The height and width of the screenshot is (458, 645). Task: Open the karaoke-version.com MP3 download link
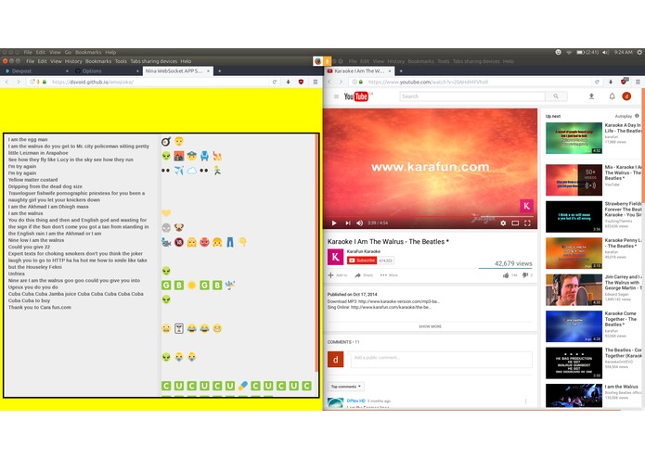[x=398, y=301]
